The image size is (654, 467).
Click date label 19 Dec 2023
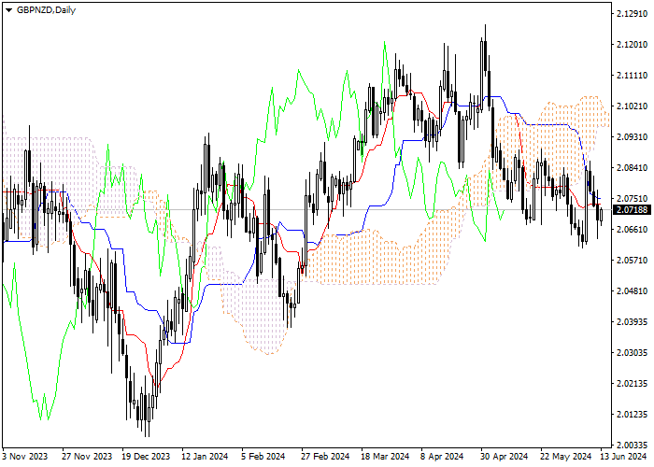pos(147,457)
